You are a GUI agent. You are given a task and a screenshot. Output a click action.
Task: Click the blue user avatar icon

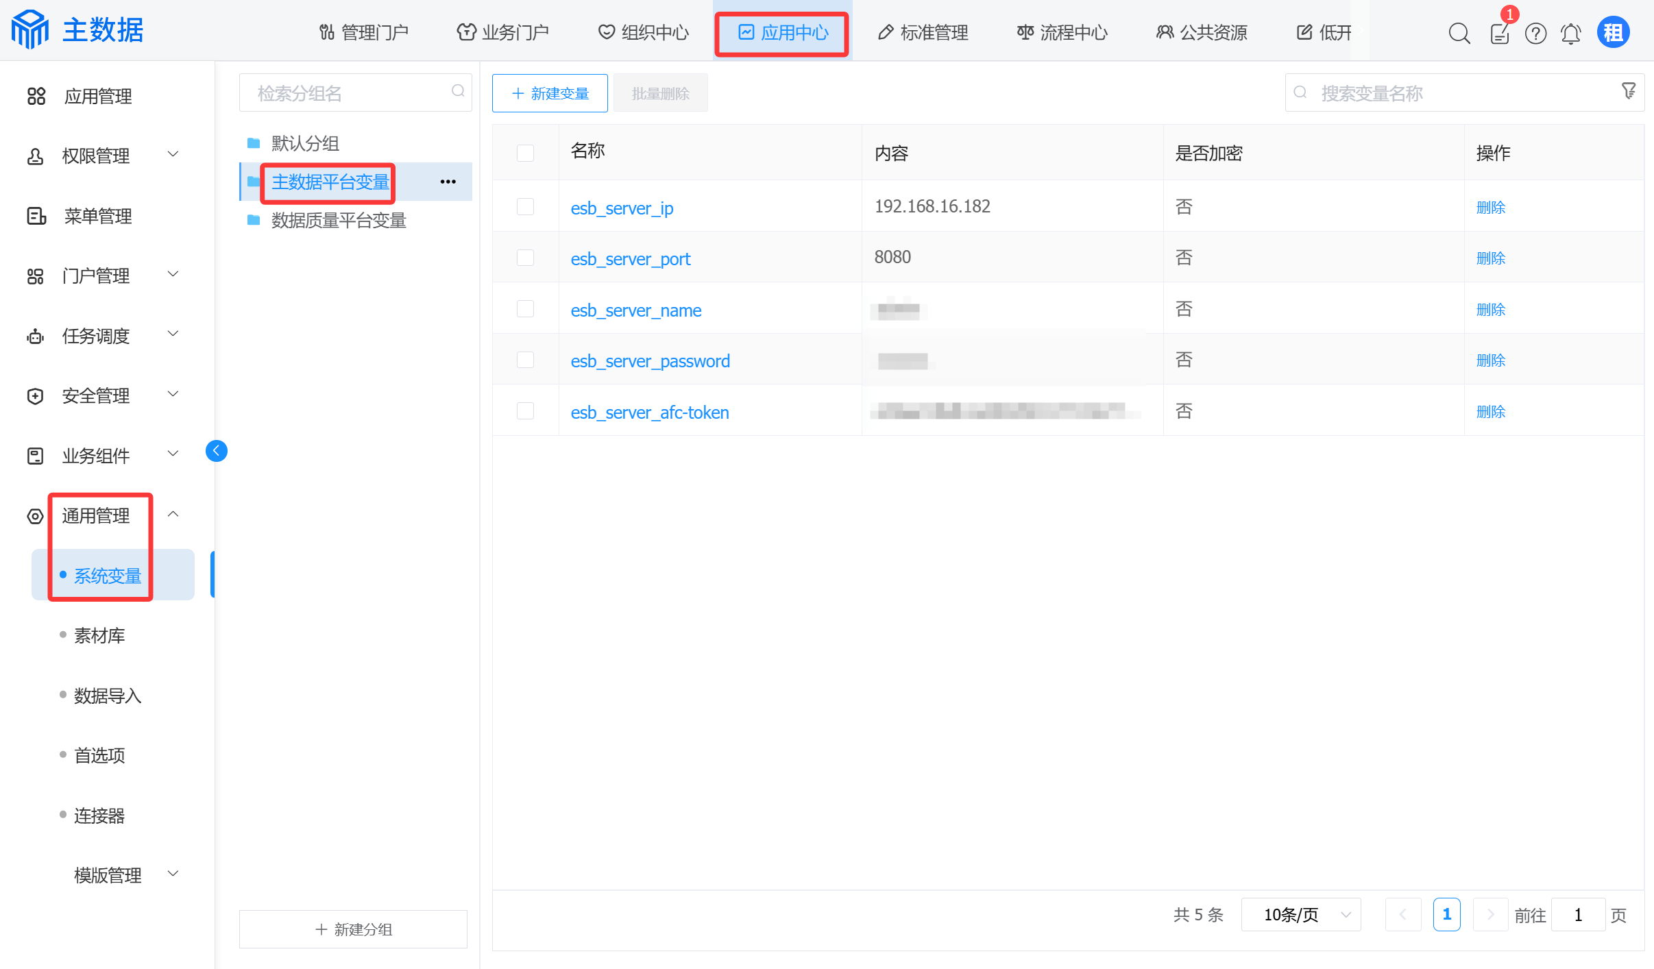pos(1613,32)
